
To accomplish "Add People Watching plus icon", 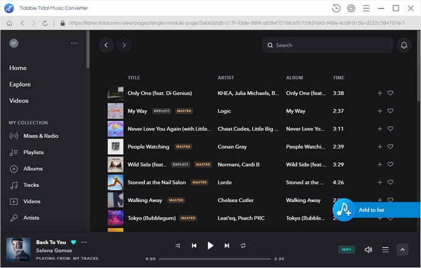I will tap(380, 147).
